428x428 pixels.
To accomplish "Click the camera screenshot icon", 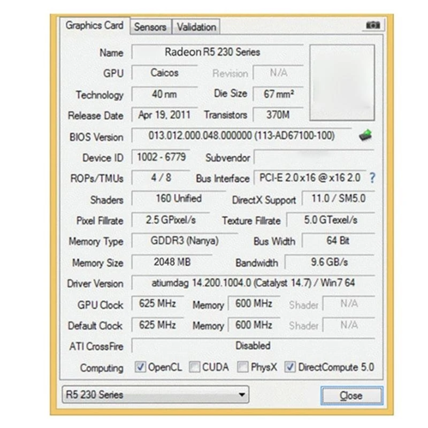I will click(372, 25).
